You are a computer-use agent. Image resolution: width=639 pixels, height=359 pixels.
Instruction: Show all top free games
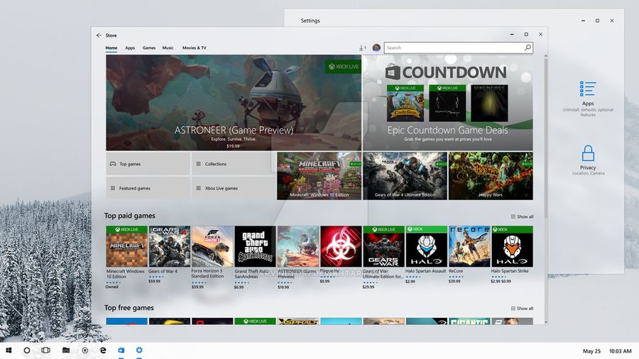522,308
